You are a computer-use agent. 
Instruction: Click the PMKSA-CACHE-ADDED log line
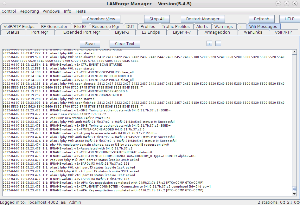tap(73, 129)
